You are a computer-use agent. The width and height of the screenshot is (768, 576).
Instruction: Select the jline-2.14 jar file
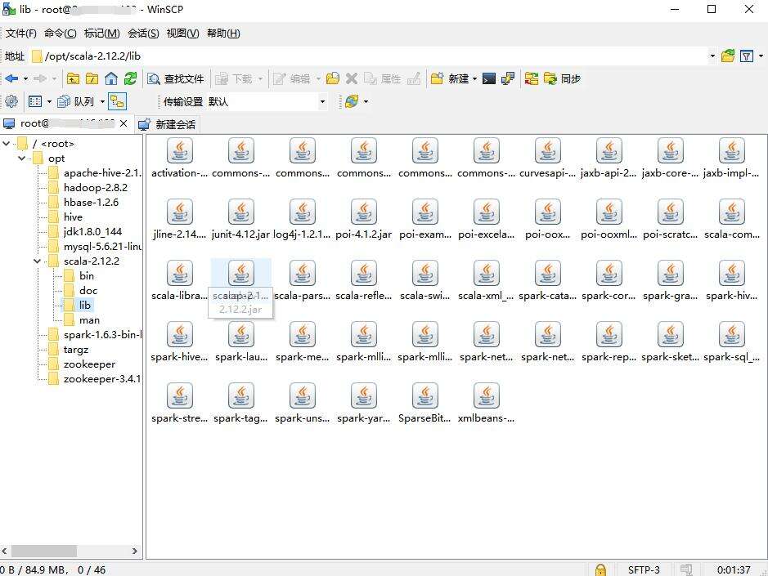tap(180, 219)
